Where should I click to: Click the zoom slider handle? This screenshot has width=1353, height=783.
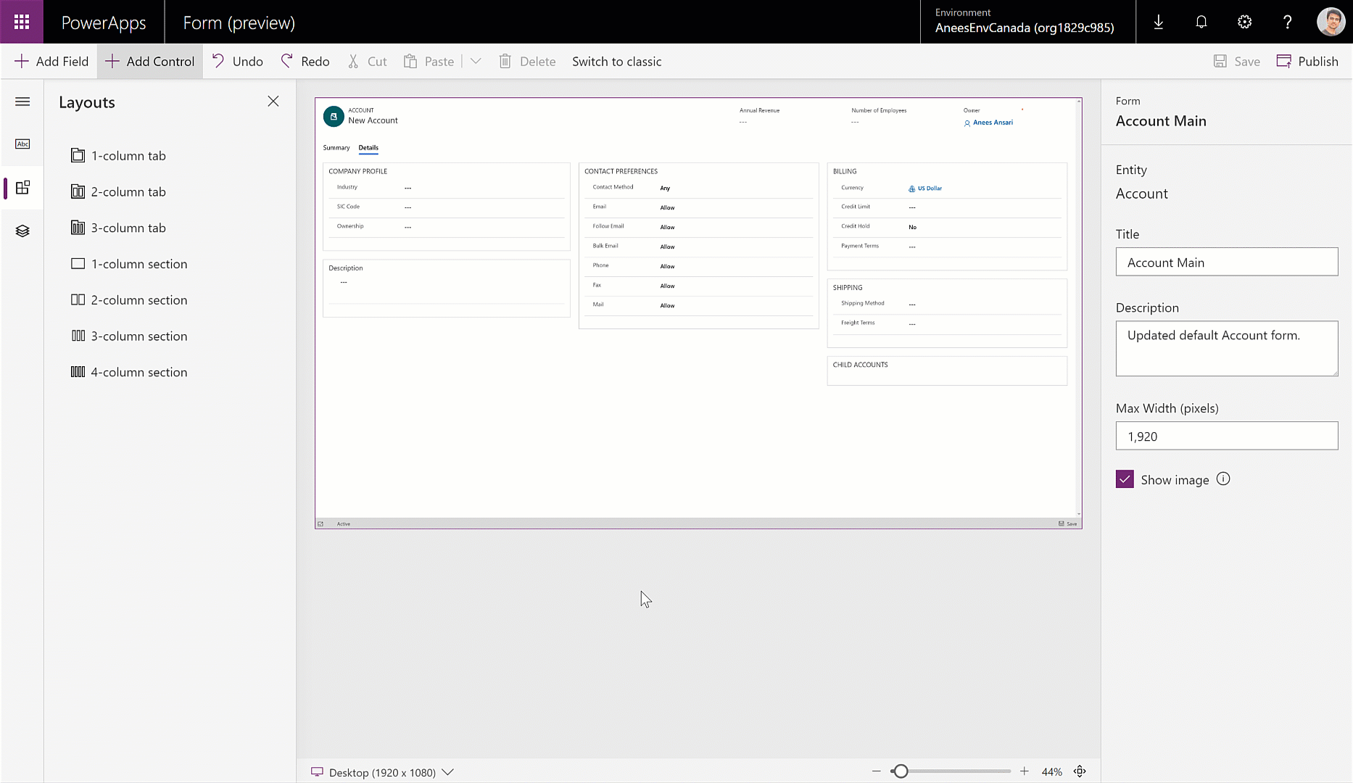tap(901, 771)
